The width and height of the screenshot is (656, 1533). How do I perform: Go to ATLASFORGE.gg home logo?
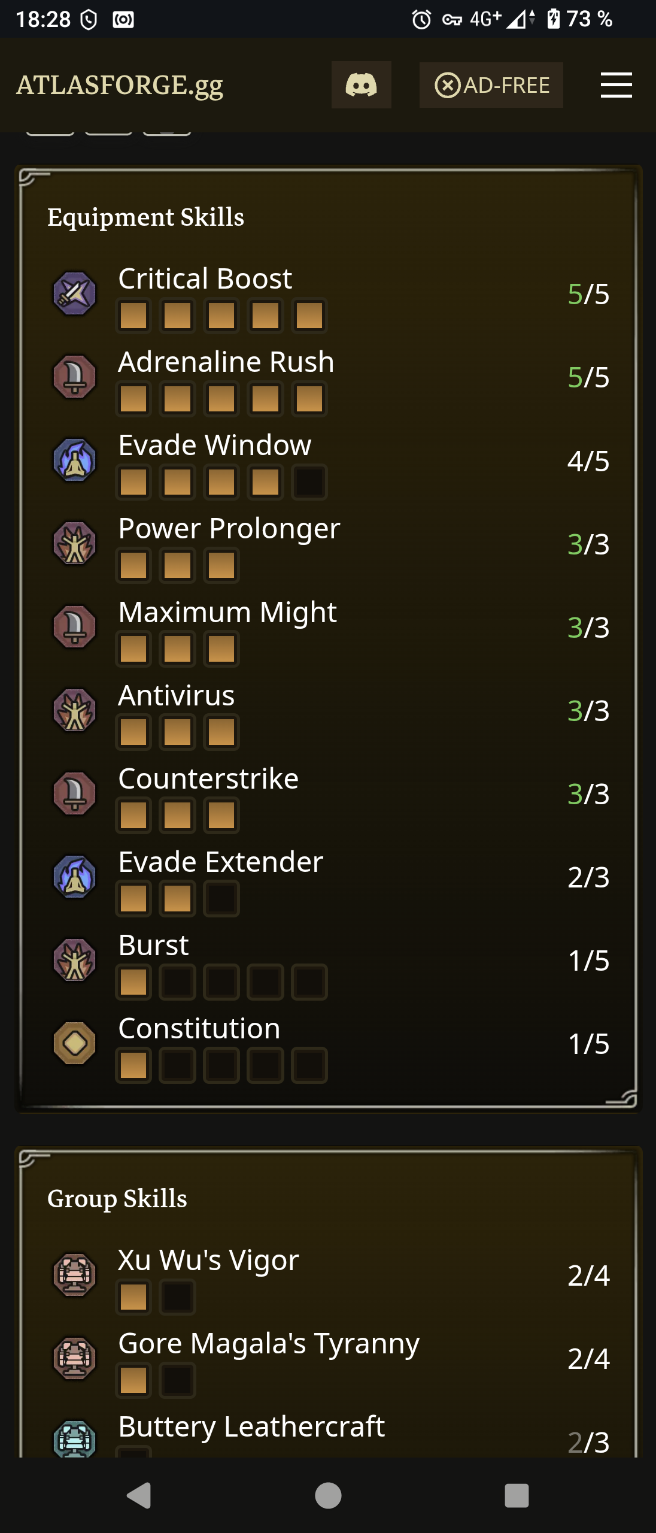click(x=120, y=85)
